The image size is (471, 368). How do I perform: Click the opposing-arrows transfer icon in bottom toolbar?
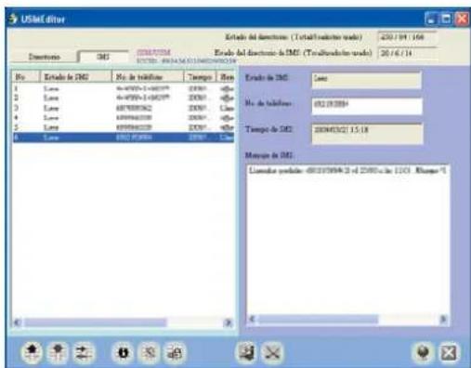click(84, 352)
